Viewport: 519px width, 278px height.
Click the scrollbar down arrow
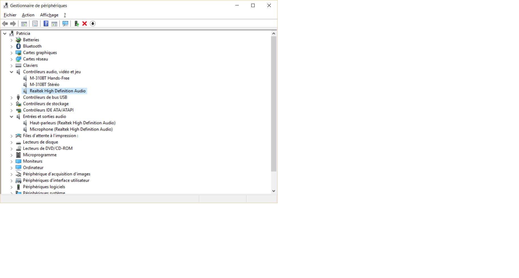(273, 191)
